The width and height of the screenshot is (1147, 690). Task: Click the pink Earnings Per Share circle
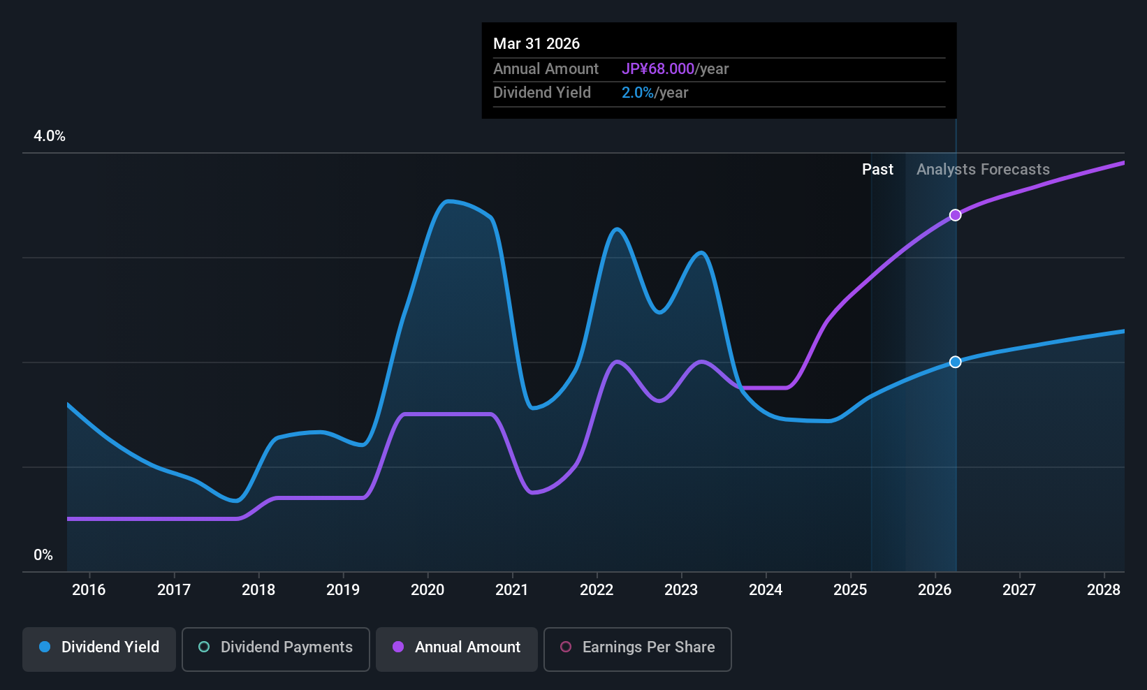pyautogui.click(x=566, y=647)
